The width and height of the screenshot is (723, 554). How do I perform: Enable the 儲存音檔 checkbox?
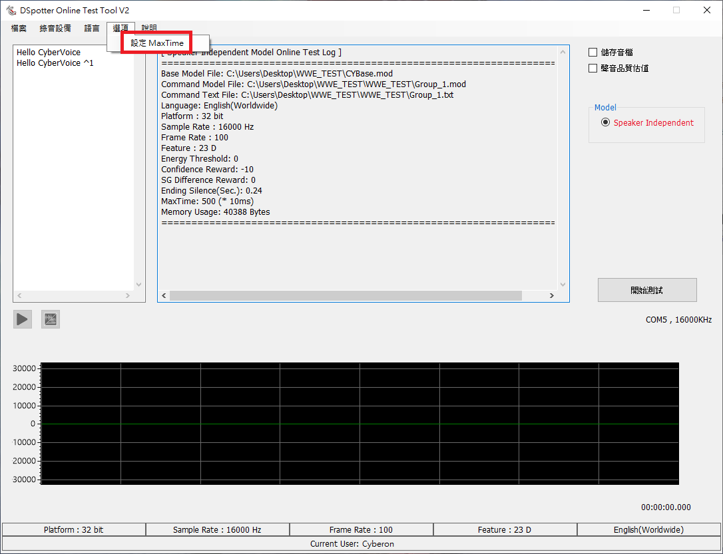click(x=593, y=53)
